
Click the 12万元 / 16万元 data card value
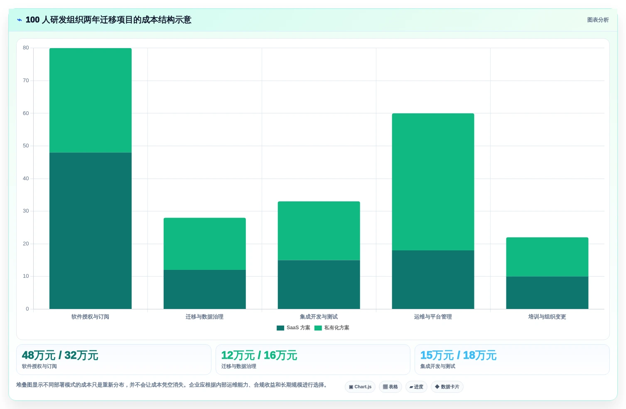[259, 355]
